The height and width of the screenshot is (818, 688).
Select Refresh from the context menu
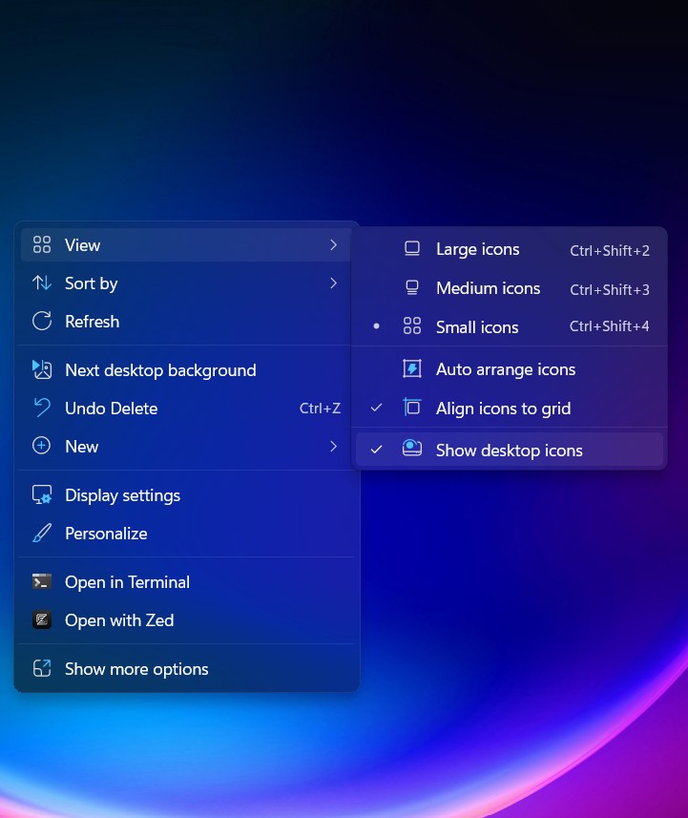click(x=187, y=322)
